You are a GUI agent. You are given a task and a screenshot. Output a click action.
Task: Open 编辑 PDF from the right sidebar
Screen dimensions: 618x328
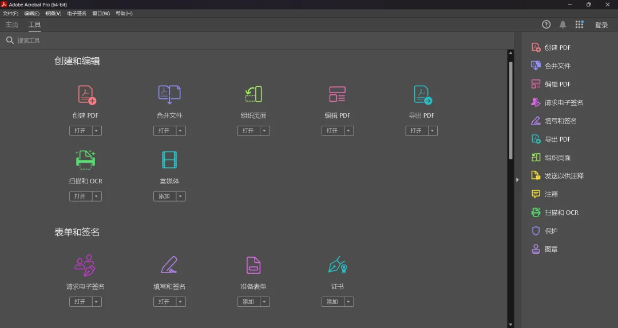[550, 84]
